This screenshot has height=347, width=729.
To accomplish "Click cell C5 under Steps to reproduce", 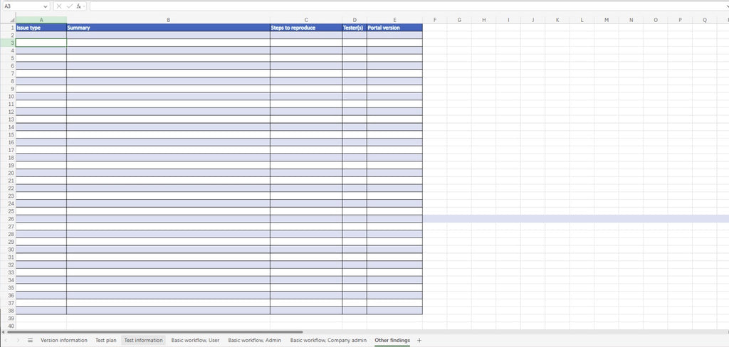I will click(x=306, y=58).
